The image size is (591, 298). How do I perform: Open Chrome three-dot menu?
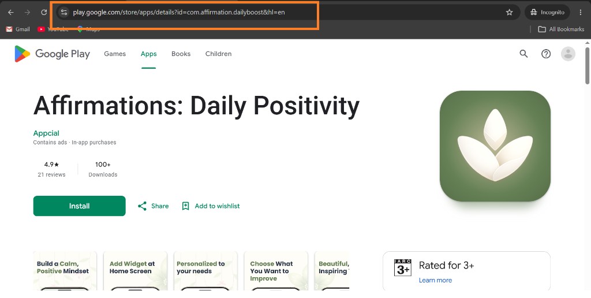click(x=581, y=13)
